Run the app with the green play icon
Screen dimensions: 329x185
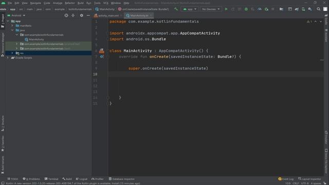click(x=226, y=9)
